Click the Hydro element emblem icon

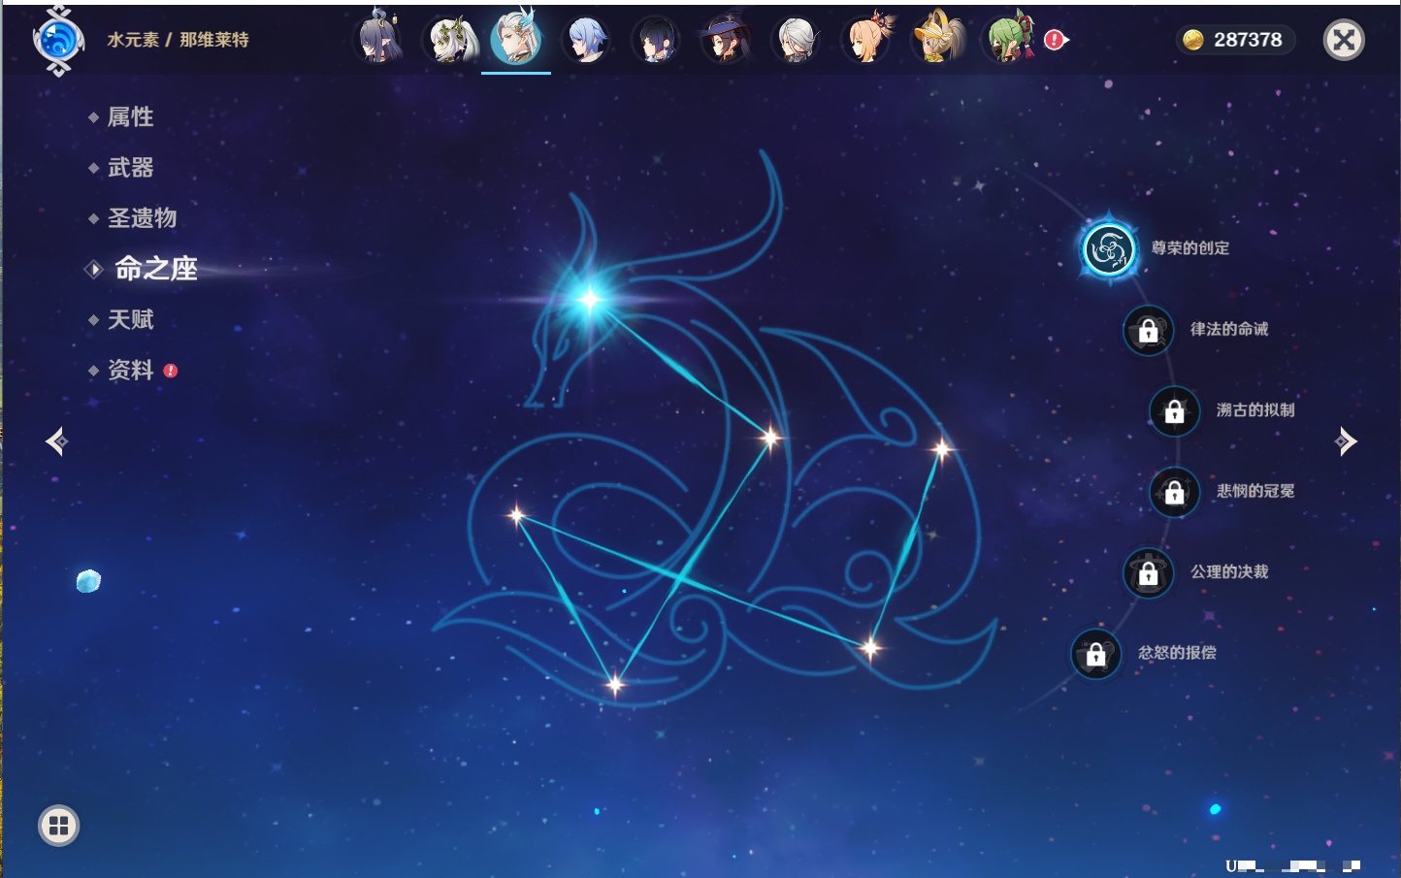[x=57, y=41]
